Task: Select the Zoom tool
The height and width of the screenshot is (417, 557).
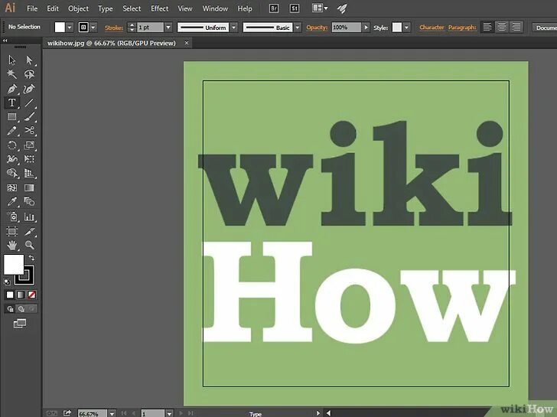Action: coord(29,245)
